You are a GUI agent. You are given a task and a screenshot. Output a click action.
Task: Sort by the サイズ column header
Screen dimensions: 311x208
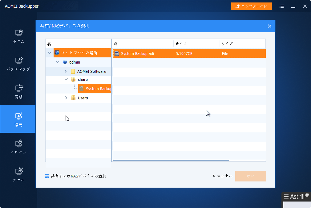pos(197,44)
